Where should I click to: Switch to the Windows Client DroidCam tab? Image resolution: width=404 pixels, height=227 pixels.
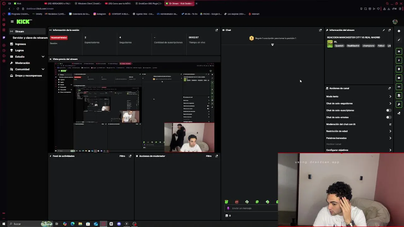88,3
